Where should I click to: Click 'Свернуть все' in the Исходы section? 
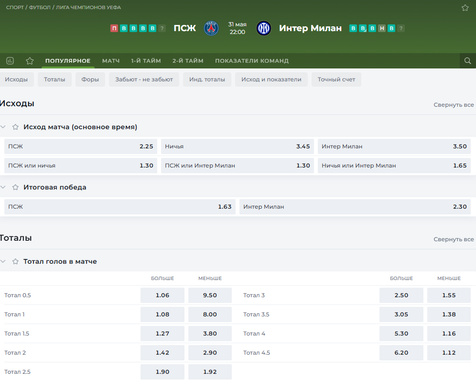454,105
